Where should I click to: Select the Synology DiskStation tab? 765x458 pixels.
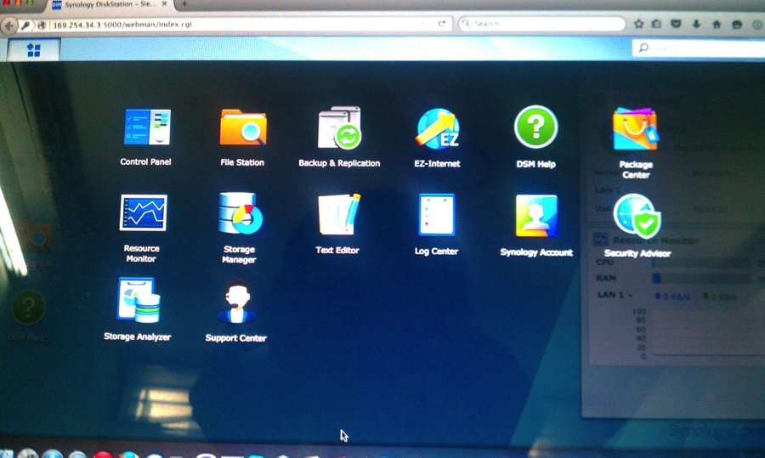click(x=110, y=4)
